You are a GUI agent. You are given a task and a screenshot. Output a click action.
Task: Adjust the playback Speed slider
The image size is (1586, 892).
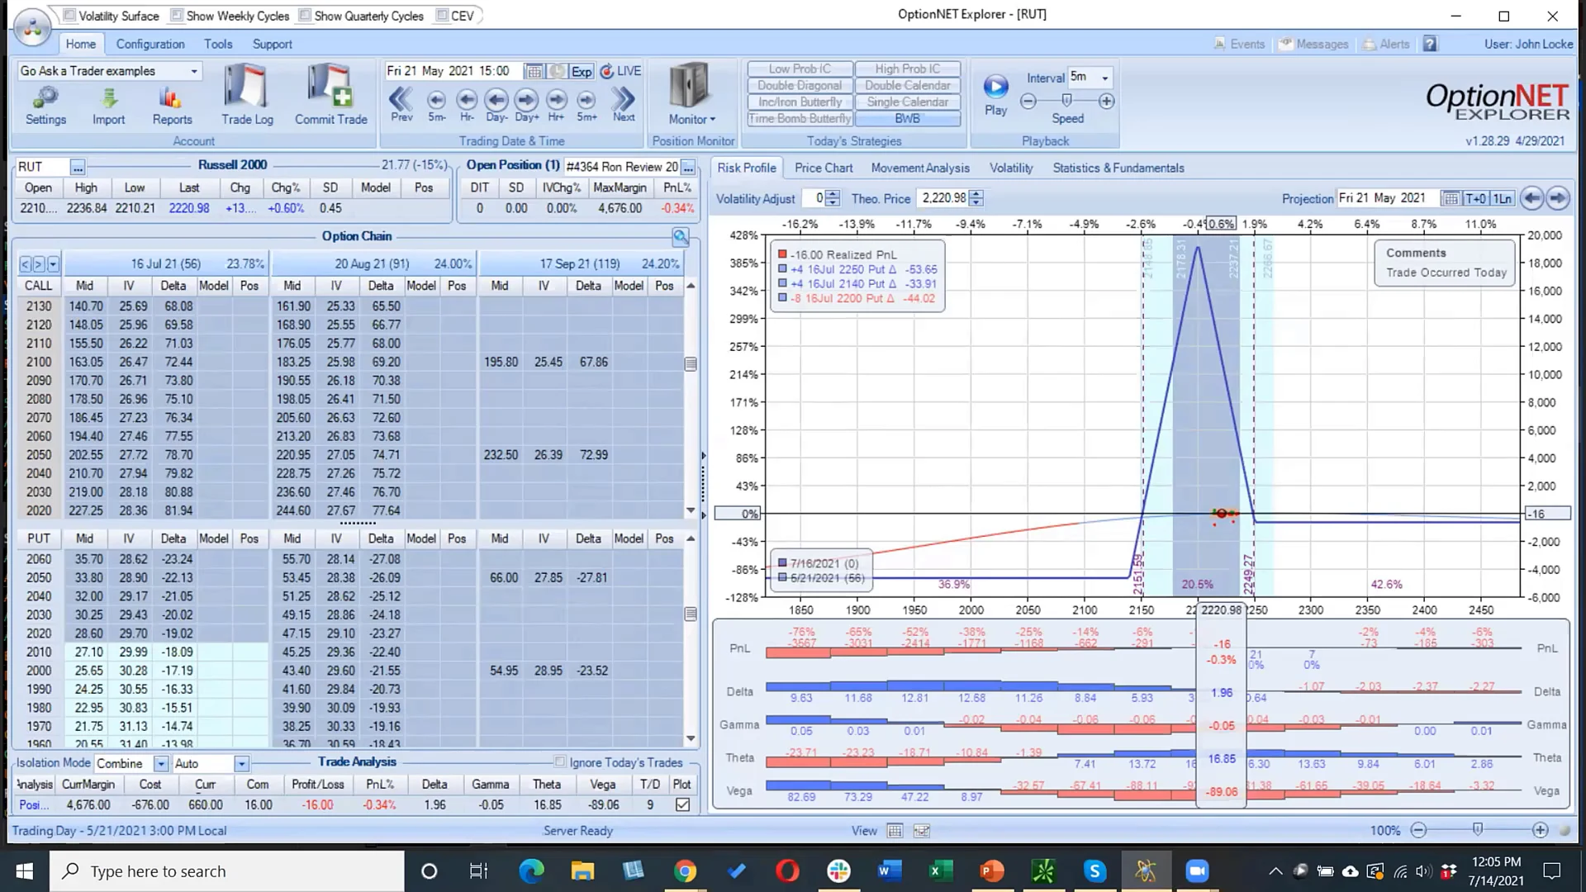point(1066,101)
